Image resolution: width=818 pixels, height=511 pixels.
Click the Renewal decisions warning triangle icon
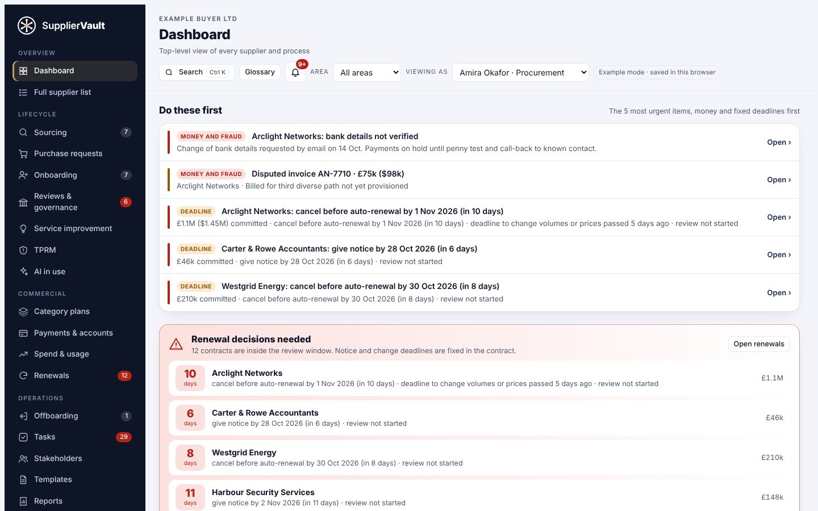click(x=176, y=344)
